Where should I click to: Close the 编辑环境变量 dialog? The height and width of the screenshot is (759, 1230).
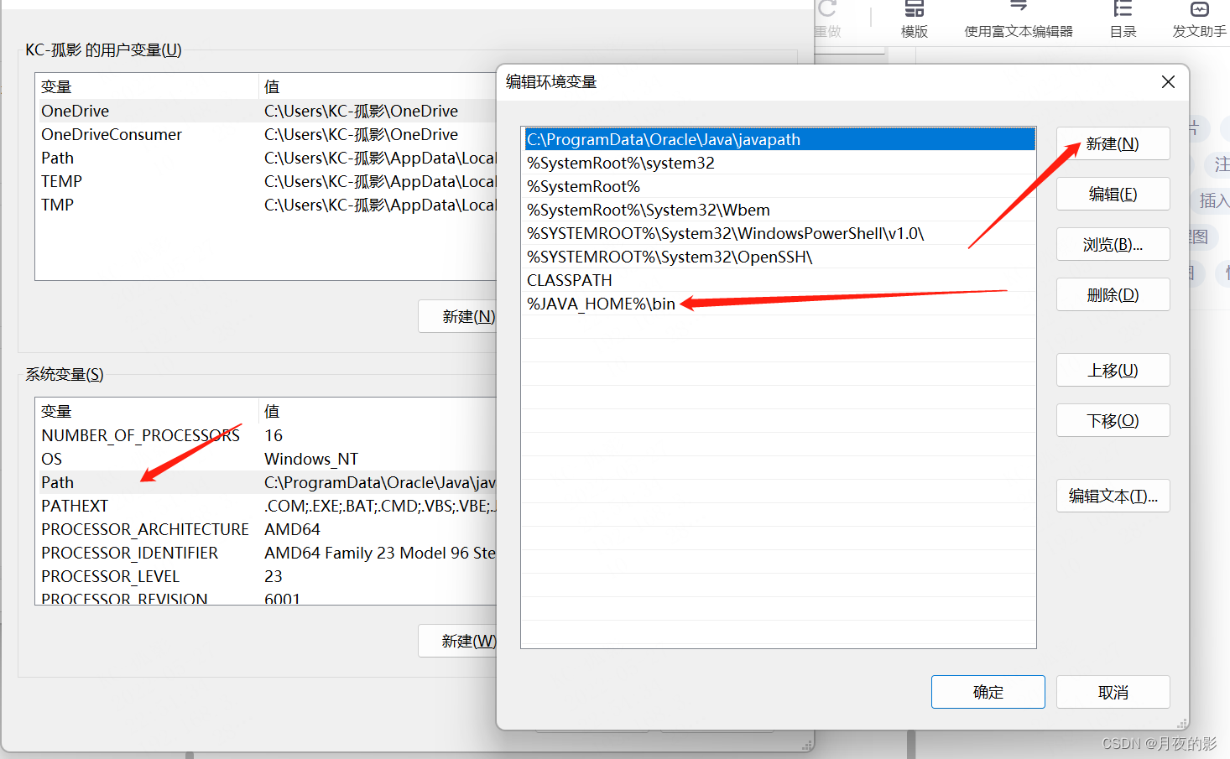[x=1168, y=81]
